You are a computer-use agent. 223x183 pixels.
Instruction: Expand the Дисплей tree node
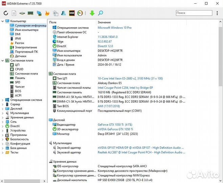2,109
